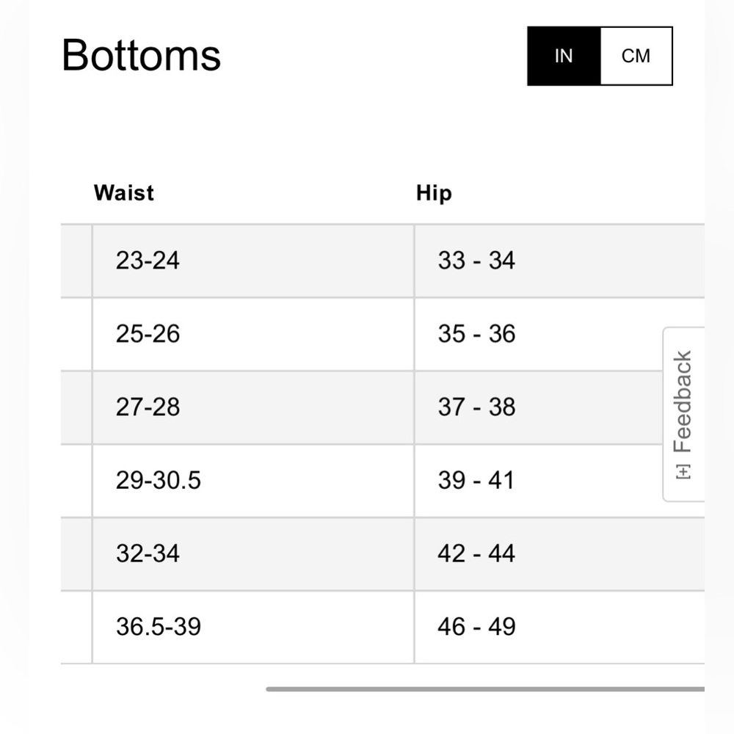Viewport: 734px width, 734px height.
Task: Select the 35 - 36 hip cell
Action: (x=476, y=334)
